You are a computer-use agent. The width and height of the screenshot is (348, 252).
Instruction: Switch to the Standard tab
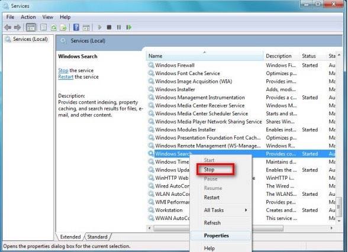(x=98, y=237)
